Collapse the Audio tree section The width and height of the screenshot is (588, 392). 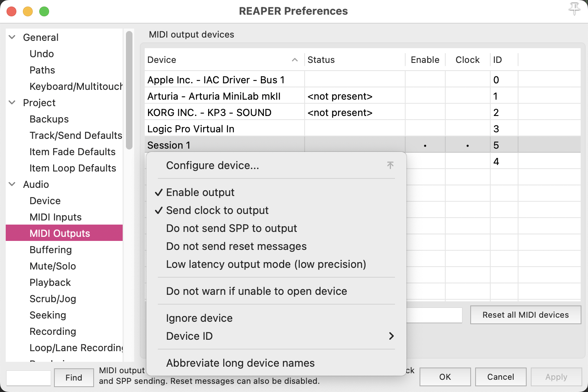click(x=12, y=184)
